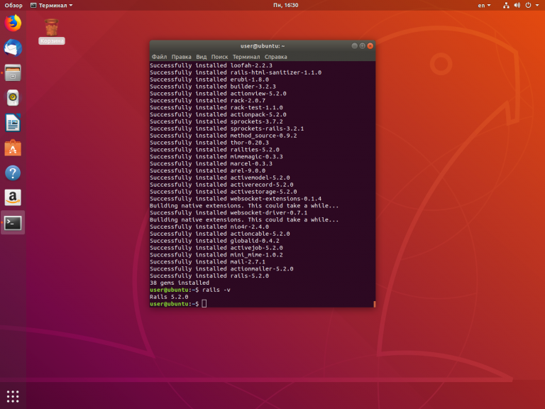Screen dimensions: 545x409
Task: Open the Обзор activities overview
Action: [x=13, y=5]
